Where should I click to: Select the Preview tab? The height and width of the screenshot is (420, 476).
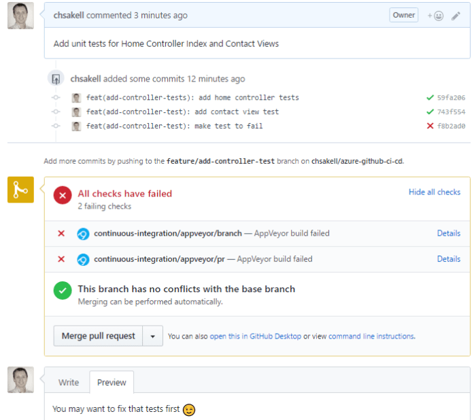[112, 383]
